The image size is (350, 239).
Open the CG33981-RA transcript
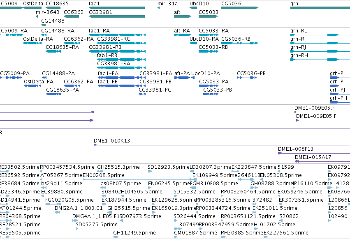coord(121,68)
